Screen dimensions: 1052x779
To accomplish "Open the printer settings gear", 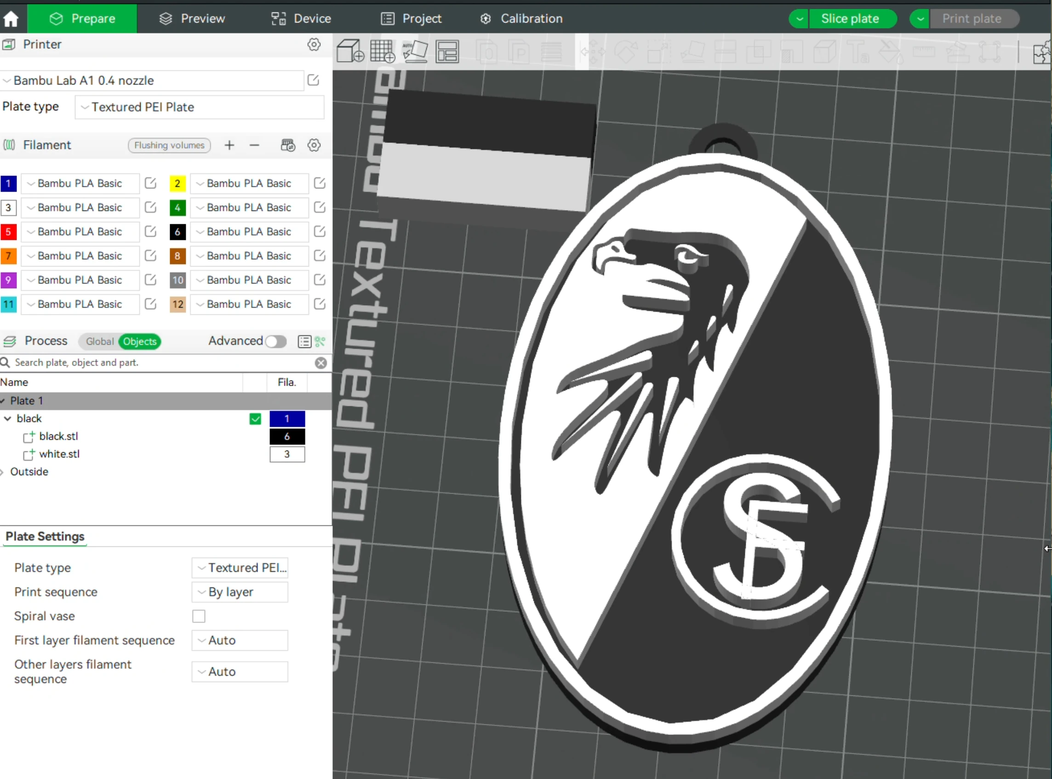I will [x=314, y=44].
